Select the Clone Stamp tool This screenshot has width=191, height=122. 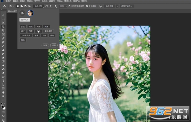coord(3,50)
